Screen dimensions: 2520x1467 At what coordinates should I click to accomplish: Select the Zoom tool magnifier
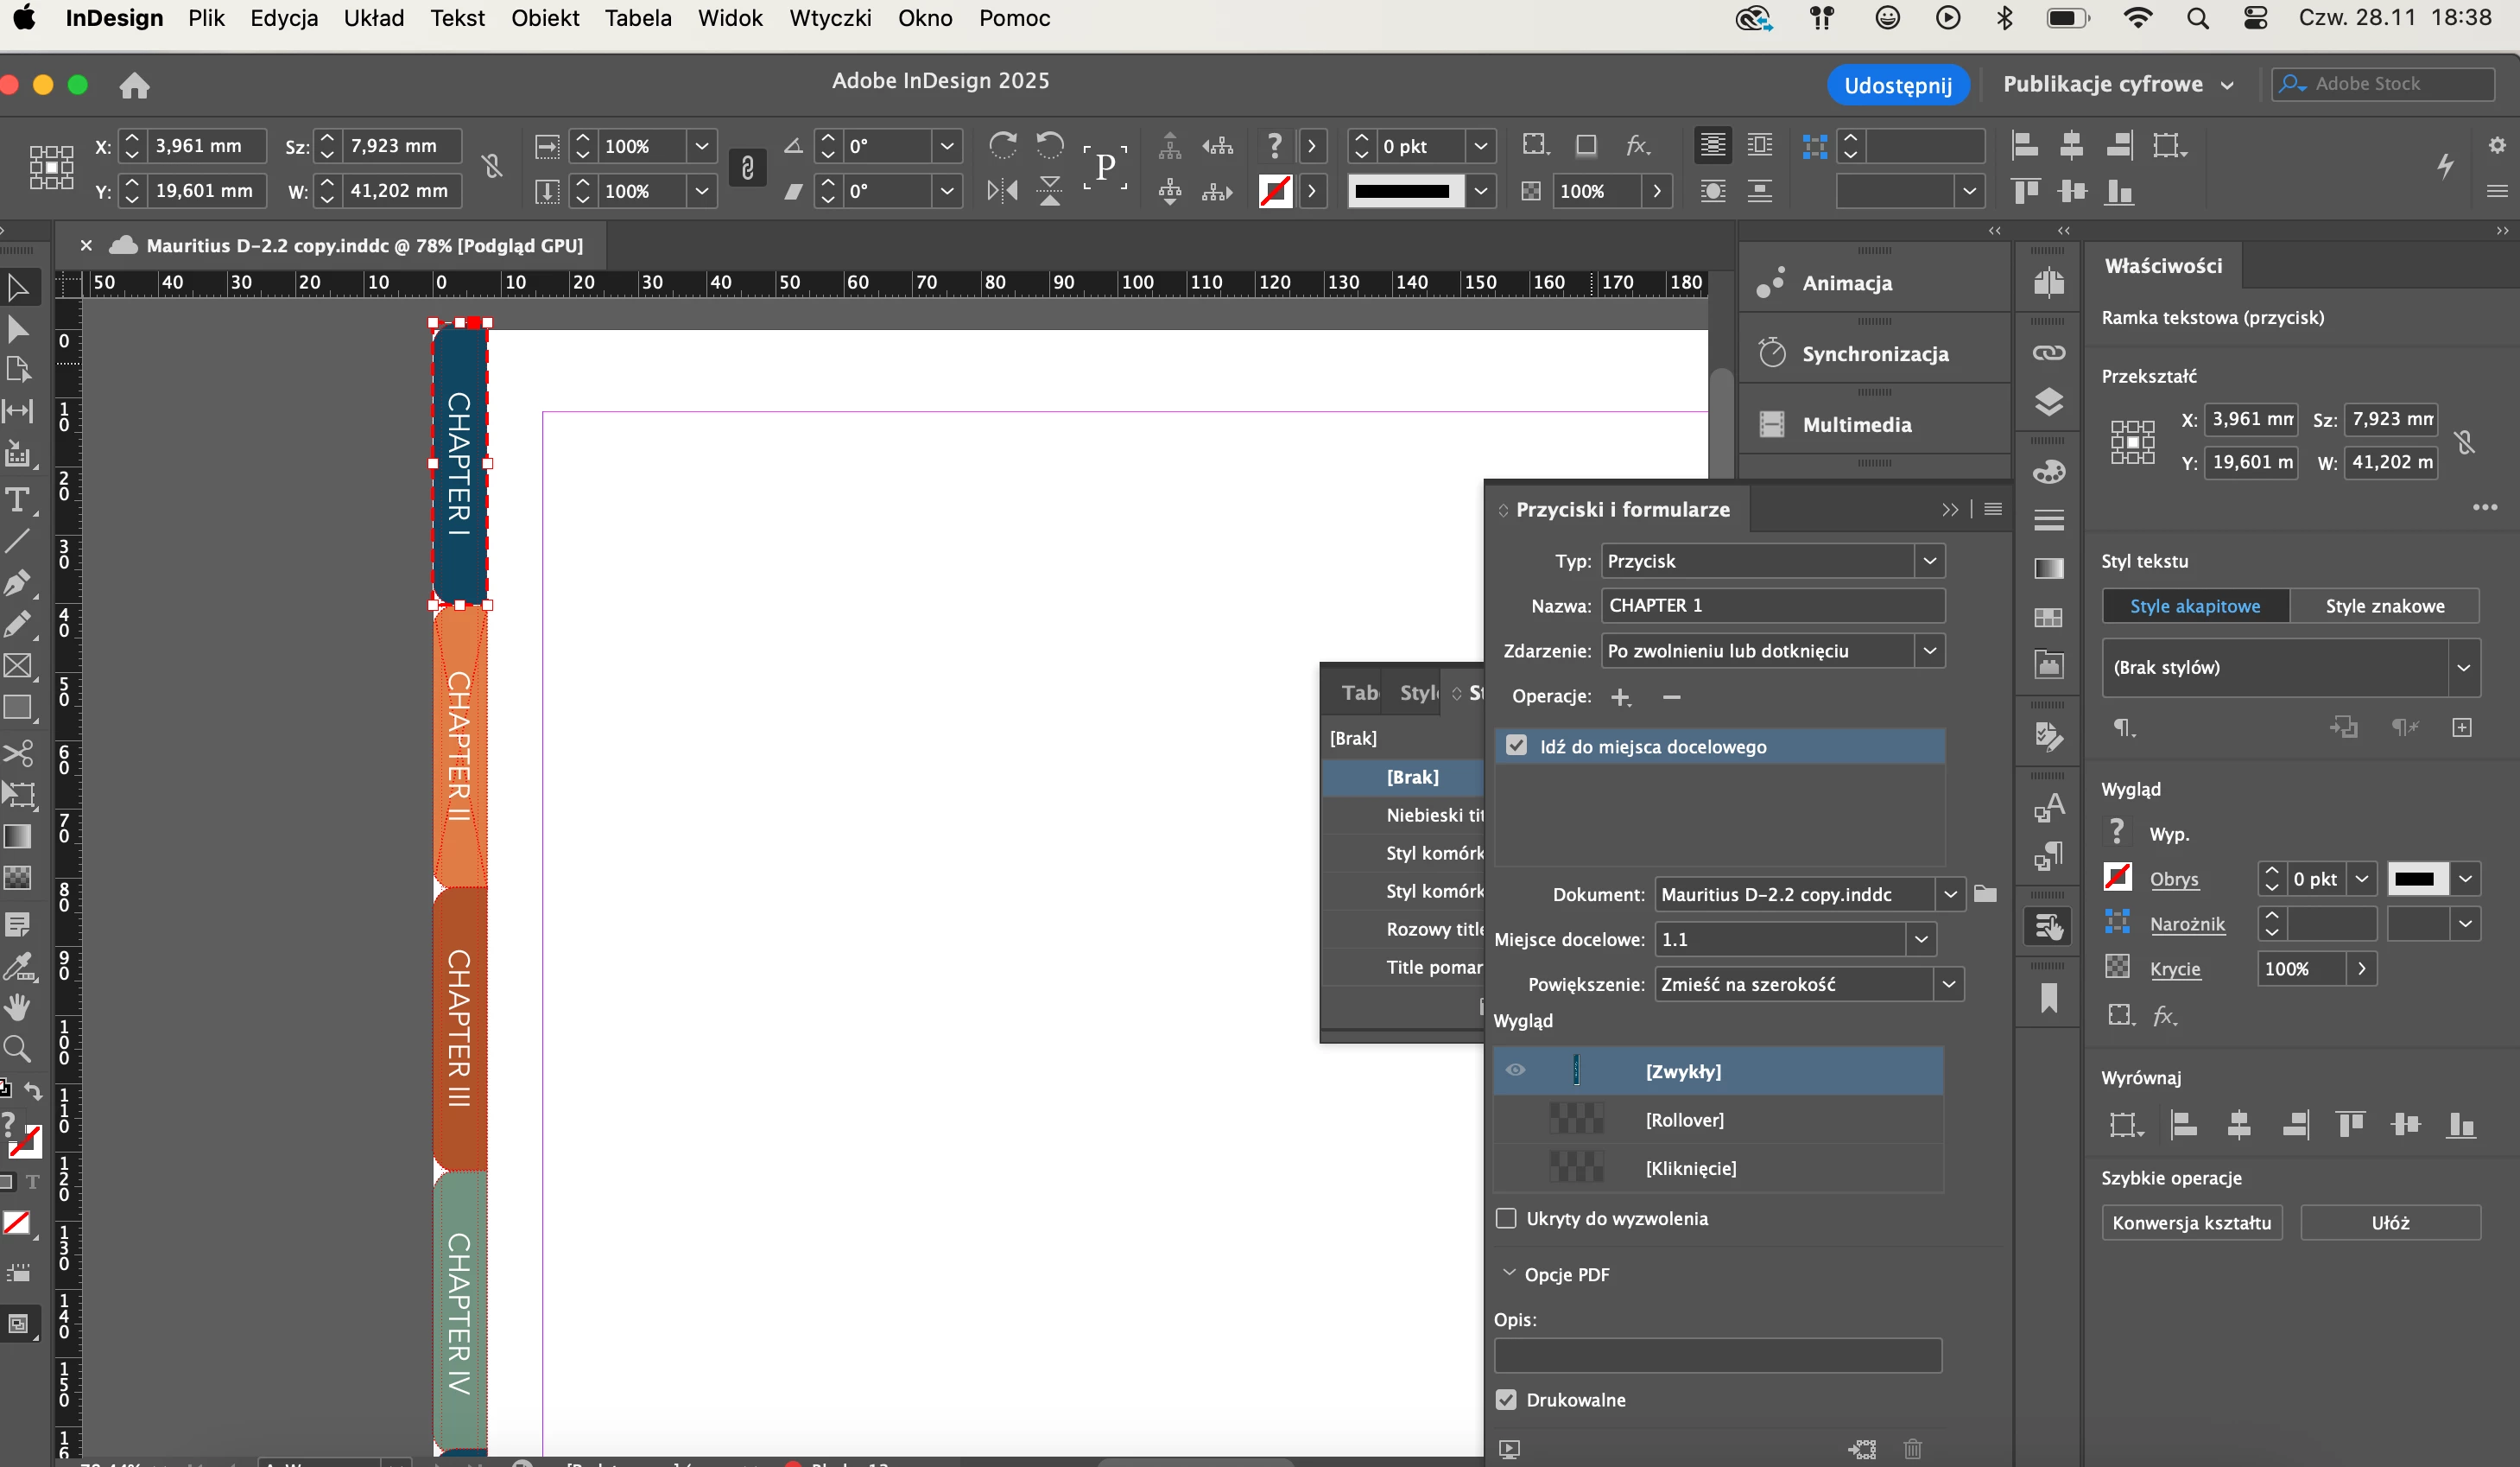click(18, 1049)
